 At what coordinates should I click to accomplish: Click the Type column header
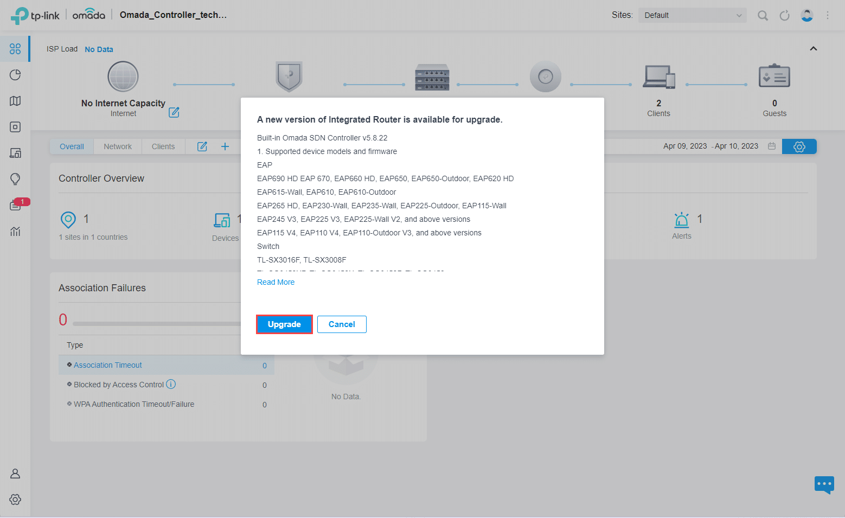point(75,345)
